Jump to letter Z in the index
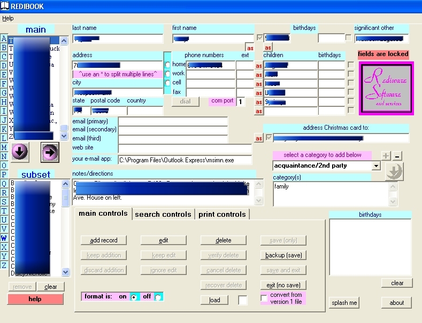This screenshot has height=323, width=422. click(4, 265)
